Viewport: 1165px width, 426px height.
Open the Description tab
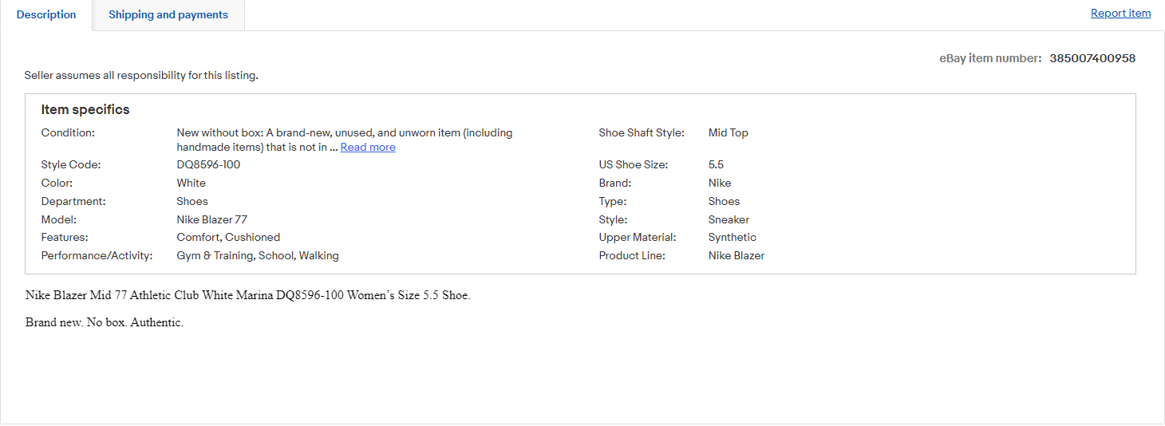[46, 15]
